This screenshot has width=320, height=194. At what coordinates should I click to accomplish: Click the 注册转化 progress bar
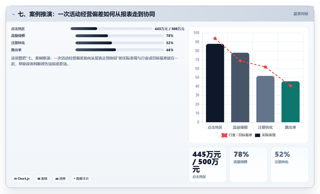pos(120,43)
